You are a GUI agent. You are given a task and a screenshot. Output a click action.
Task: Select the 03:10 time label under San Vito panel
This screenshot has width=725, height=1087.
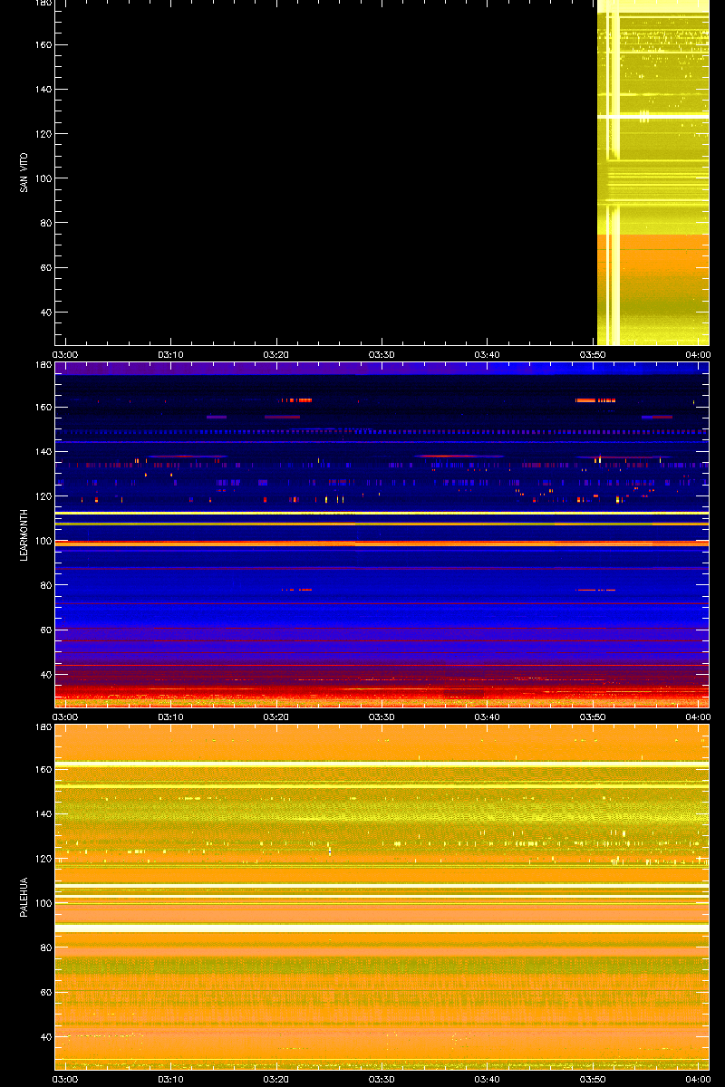pyautogui.click(x=171, y=355)
